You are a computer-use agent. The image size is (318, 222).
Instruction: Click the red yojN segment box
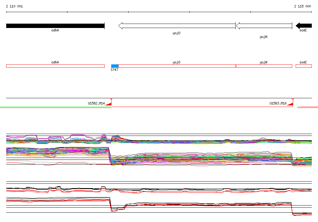(x=264, y=66)
